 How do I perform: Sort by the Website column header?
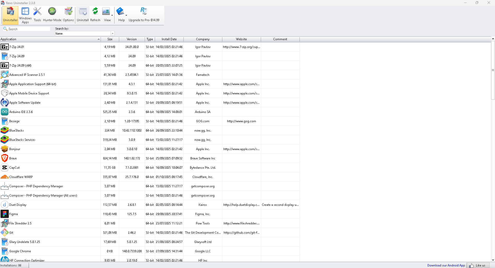click(x=241, y=39)
